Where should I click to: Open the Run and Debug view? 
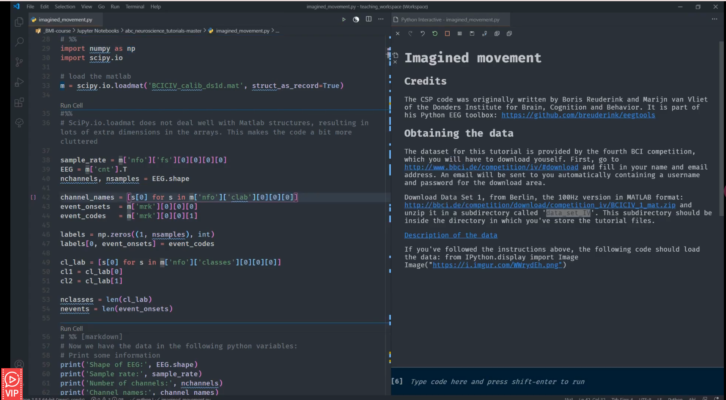(19, 82)
